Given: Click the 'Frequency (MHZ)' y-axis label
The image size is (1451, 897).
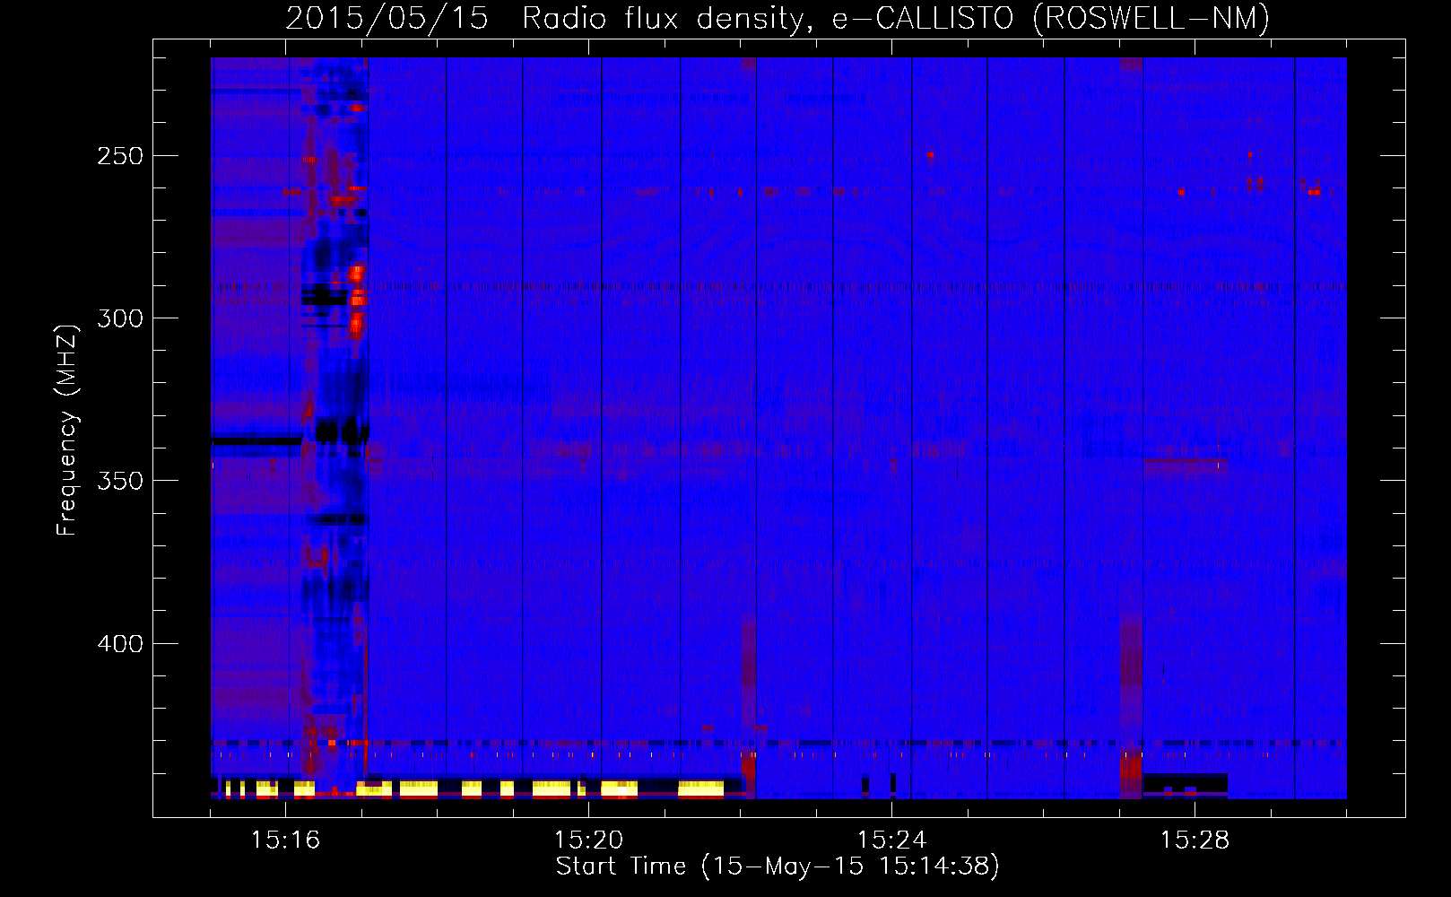Looking at the screenshot, I should point(67,431).
